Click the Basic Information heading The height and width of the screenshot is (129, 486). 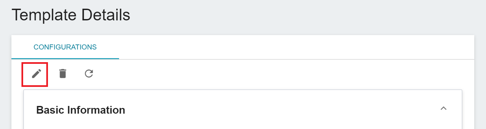[80, 110]
